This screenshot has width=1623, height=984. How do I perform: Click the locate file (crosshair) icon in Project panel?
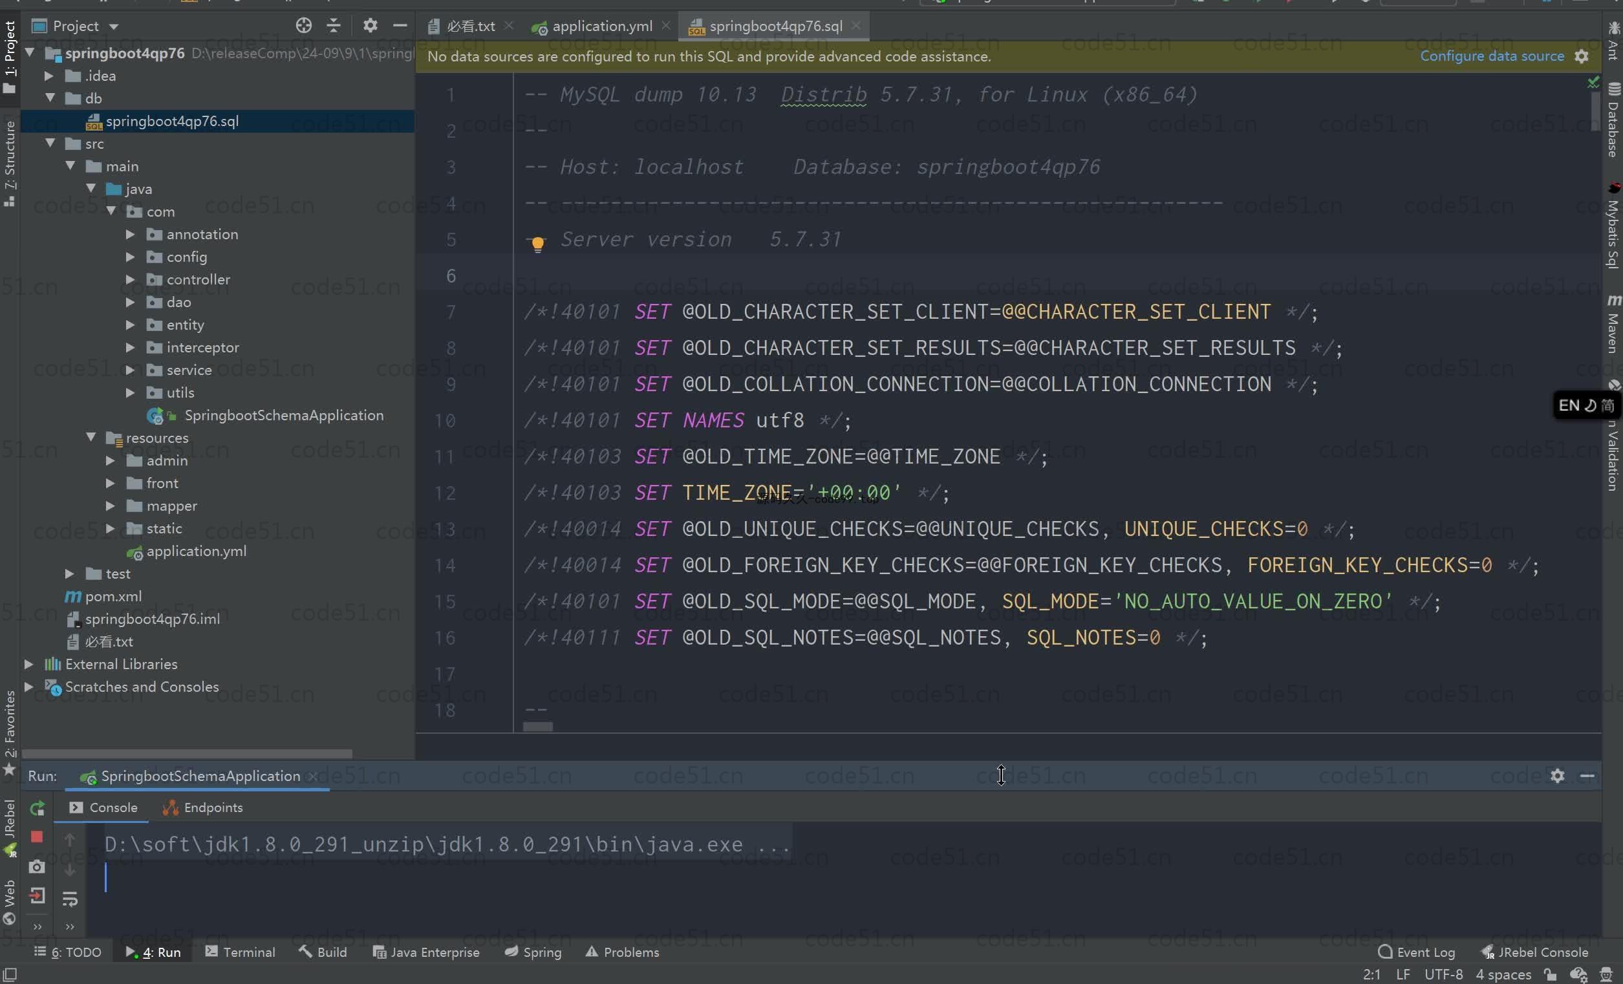click(303, 26)
